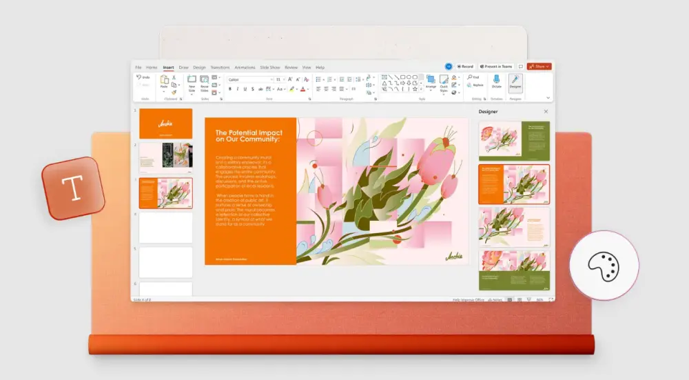The image size is (689, 380).
Task: Toggle the Notes pane in status bar
Action: [x=495, y=299]
